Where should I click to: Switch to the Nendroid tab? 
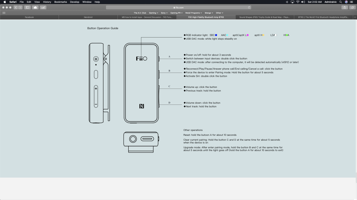click(88, 17)
